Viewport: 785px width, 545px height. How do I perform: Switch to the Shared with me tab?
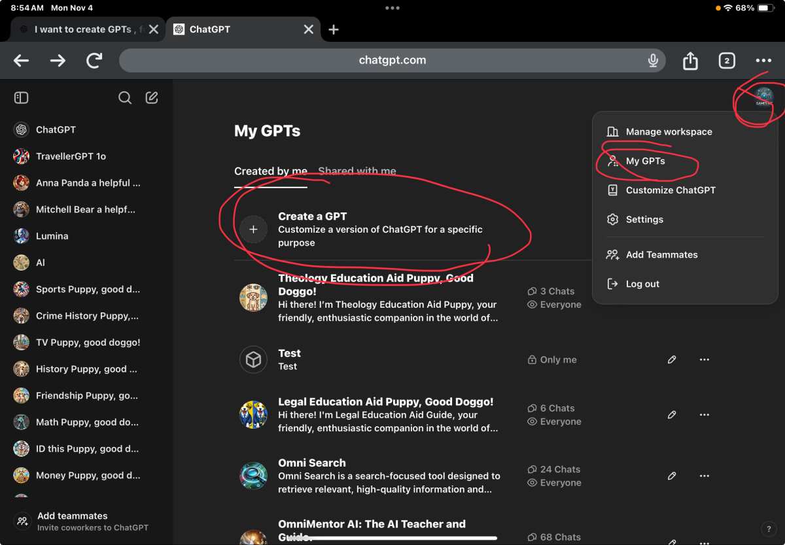click(x=357, y=171)
